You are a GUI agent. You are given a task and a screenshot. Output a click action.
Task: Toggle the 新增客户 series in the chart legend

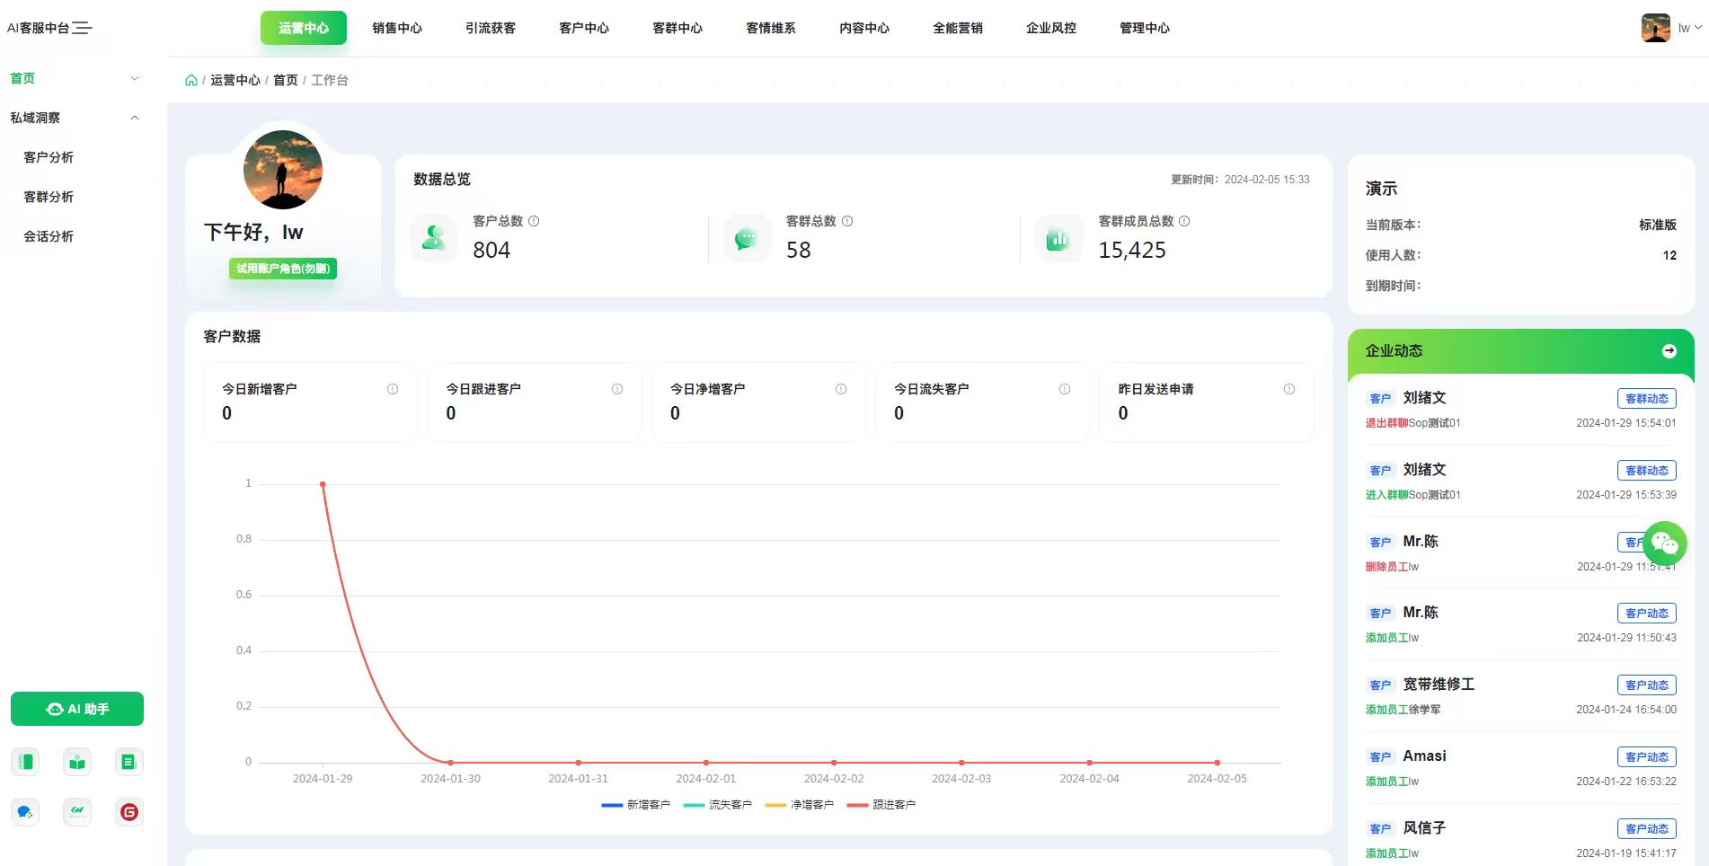(635, 805)
